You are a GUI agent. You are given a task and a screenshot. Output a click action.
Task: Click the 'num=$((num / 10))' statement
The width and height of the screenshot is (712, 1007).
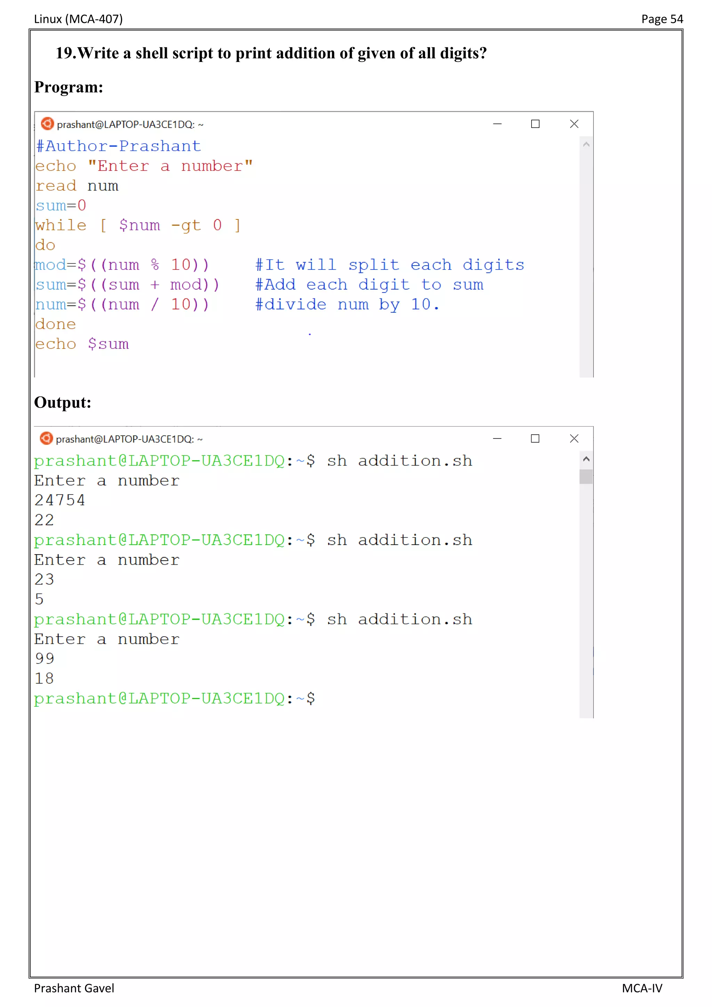point(122,305)
